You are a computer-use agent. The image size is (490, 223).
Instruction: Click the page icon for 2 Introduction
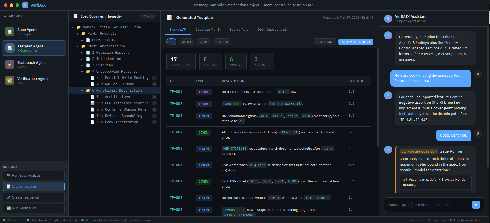pos(88,59)
